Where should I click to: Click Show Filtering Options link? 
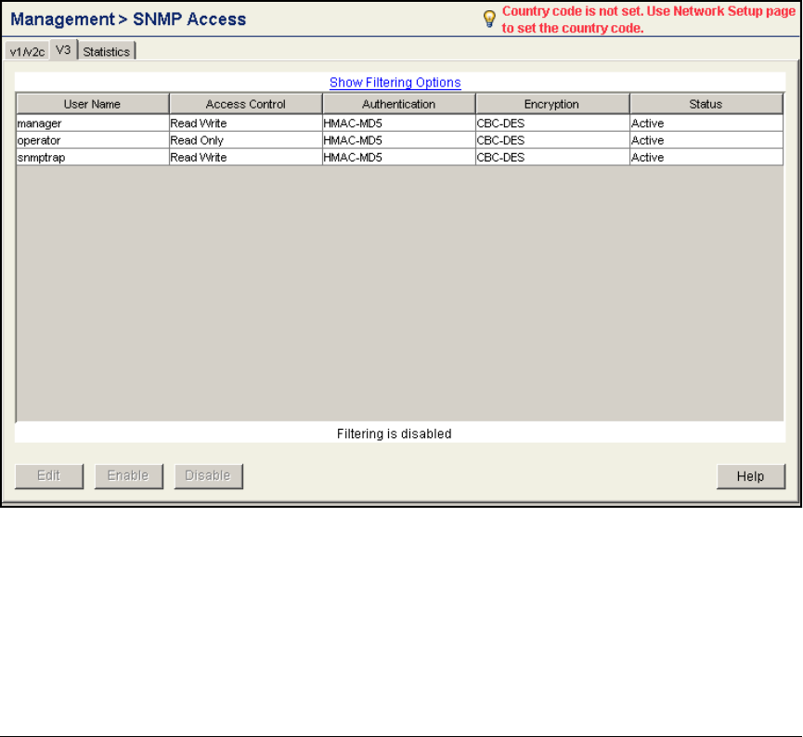(395, 83)
